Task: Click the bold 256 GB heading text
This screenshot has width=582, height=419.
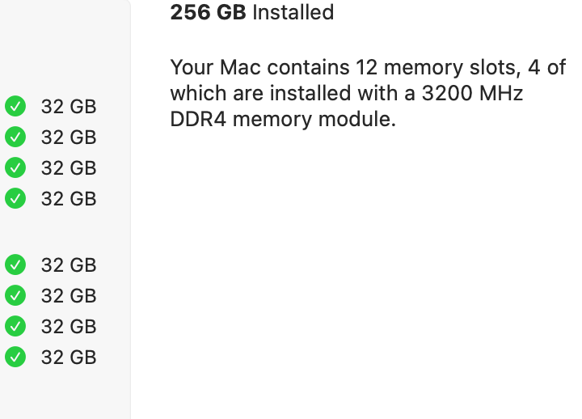Action: coord(209,13)
